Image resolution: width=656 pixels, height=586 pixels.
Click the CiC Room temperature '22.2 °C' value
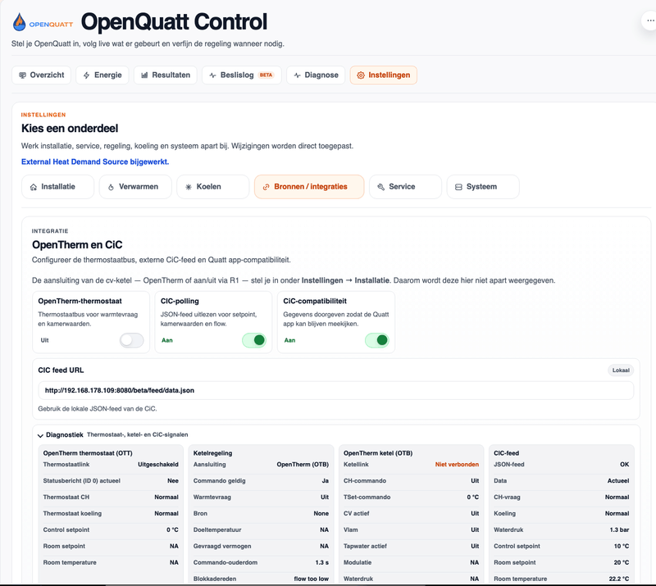pyautogui.click(x=619, y=579)
